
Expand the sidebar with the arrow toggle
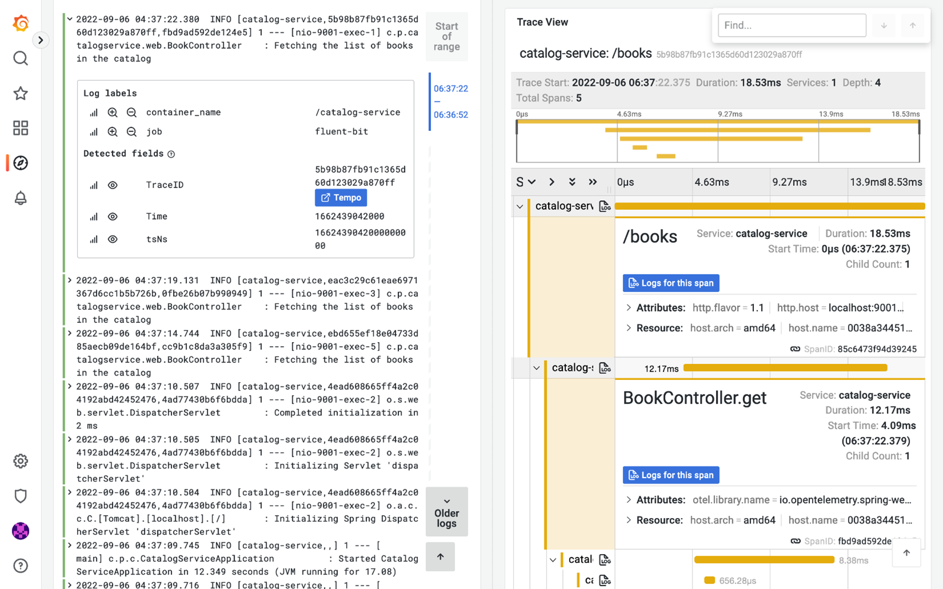40,40
